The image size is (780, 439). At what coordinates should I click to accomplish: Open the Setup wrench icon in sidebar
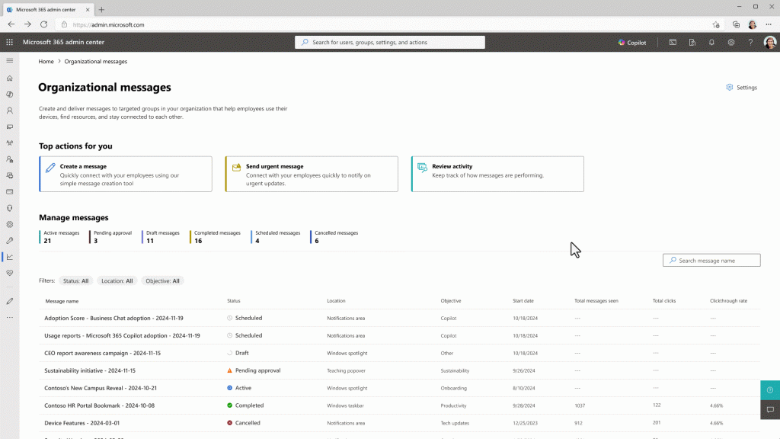pos(9,240)
